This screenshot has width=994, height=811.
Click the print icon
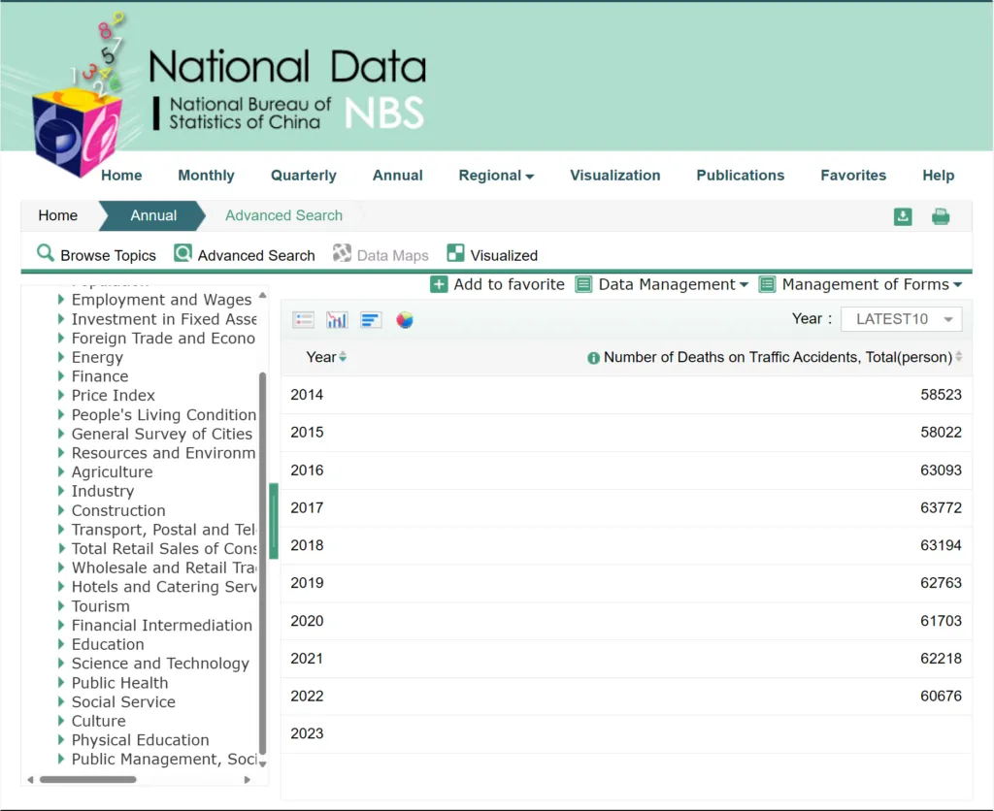coord(941,216)
